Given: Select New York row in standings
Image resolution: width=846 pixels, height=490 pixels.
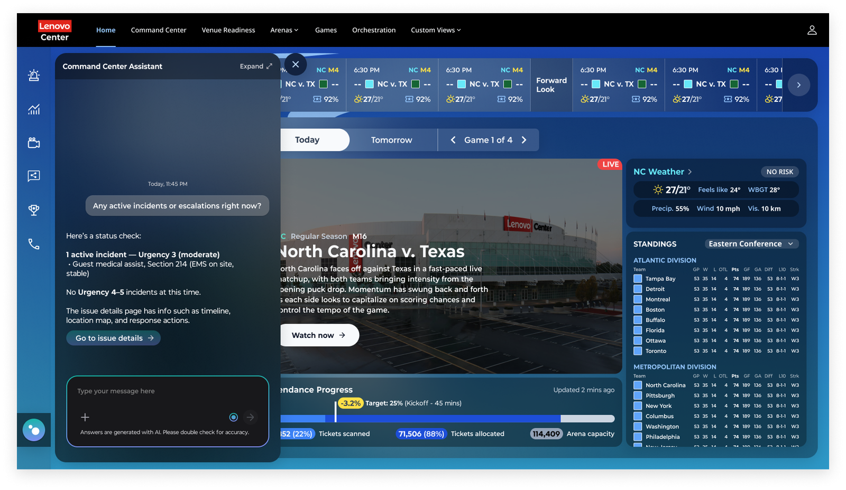Looking at the screenshot, I should 716,406.
